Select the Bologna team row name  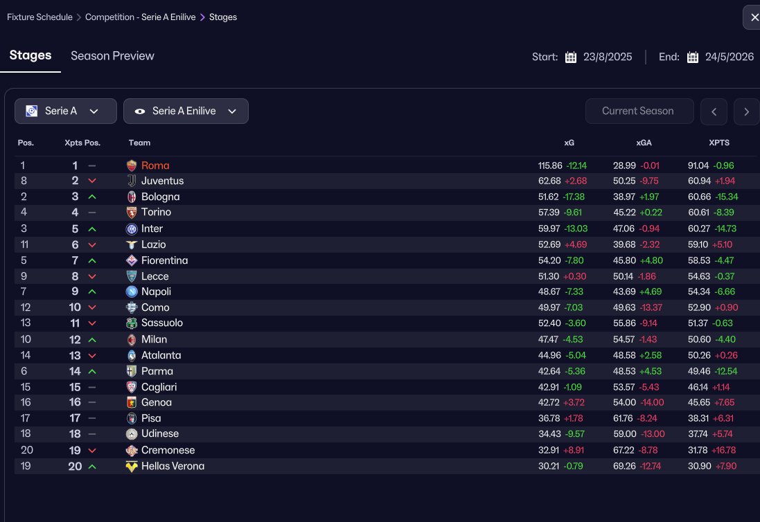160,197
